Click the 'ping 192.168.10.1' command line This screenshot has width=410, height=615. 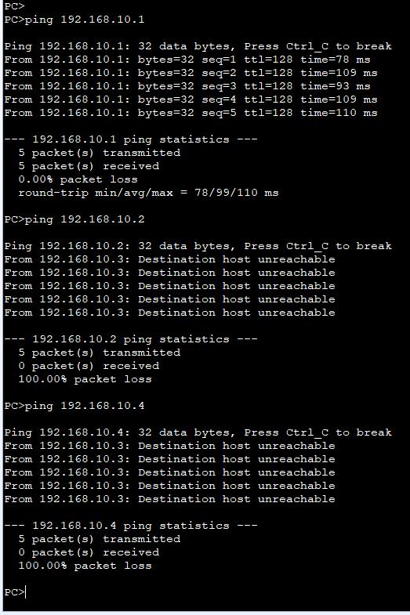(74, 20)
